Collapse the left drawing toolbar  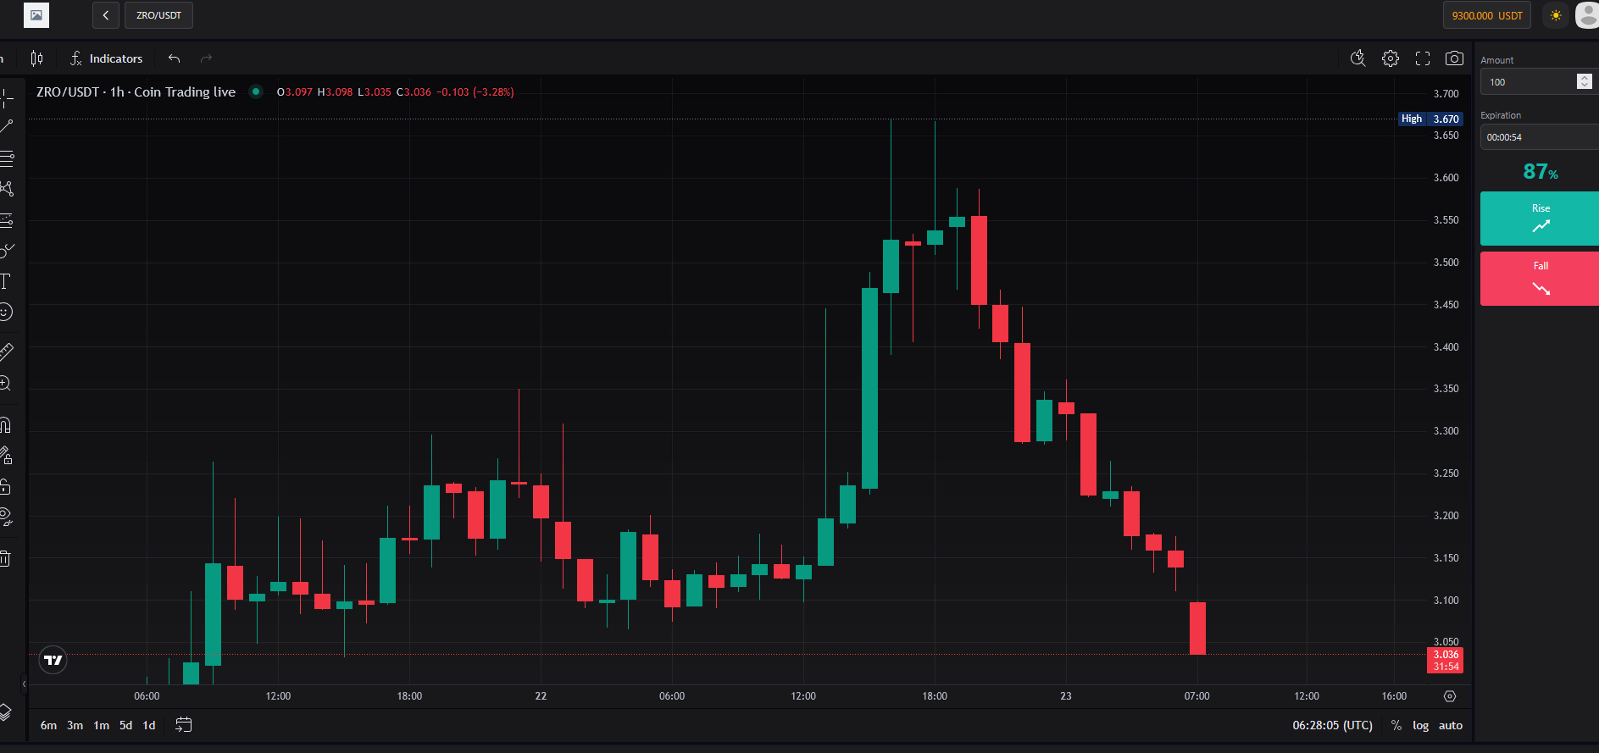(24, 684)
